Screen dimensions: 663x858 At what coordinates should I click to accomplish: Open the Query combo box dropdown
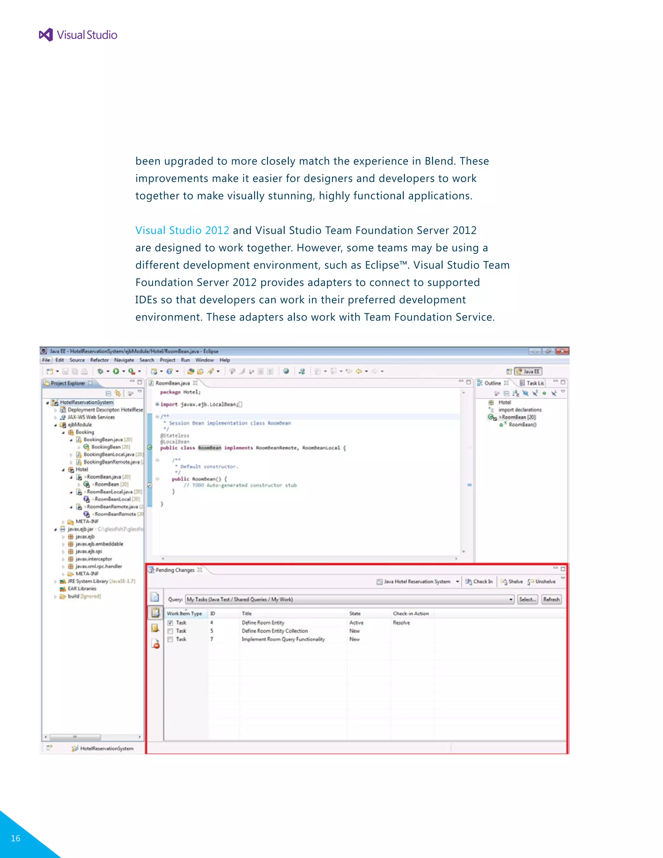(511, 600)
